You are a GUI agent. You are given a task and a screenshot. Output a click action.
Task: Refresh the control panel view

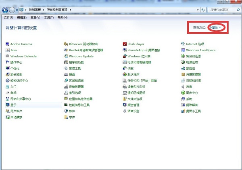click(x=203, y=10)
